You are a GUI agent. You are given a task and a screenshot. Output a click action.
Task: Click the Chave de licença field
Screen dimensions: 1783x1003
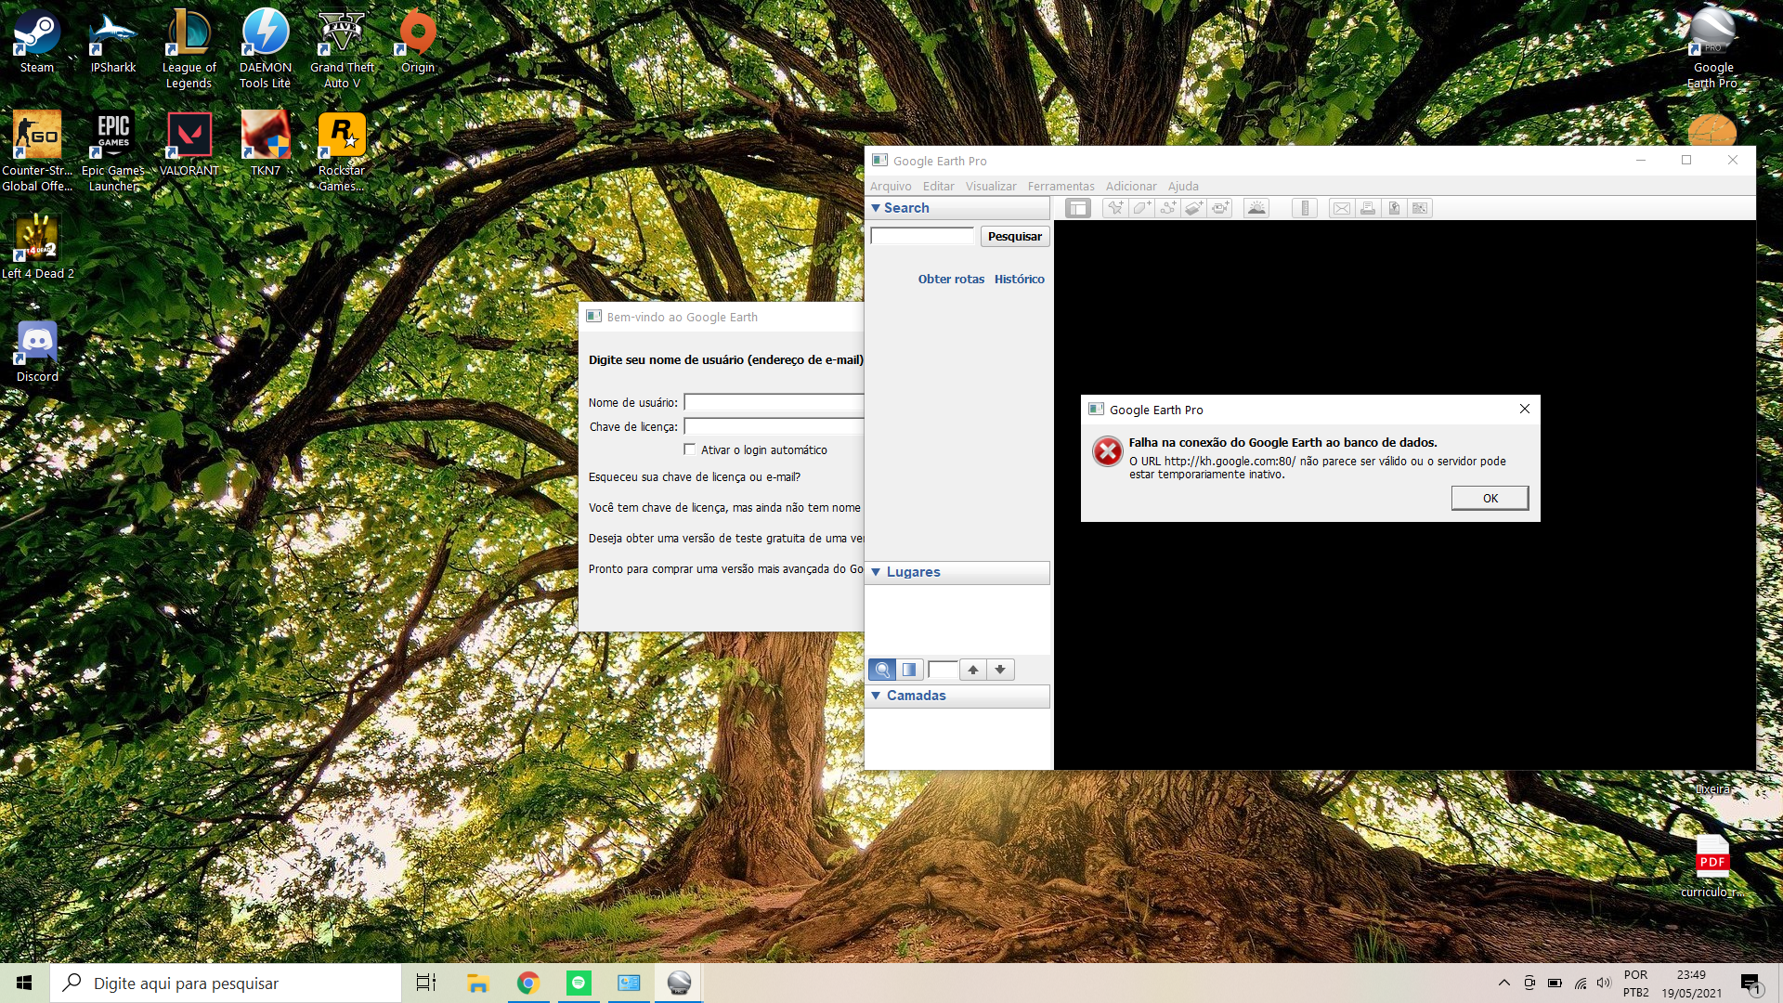coord(774,426)
